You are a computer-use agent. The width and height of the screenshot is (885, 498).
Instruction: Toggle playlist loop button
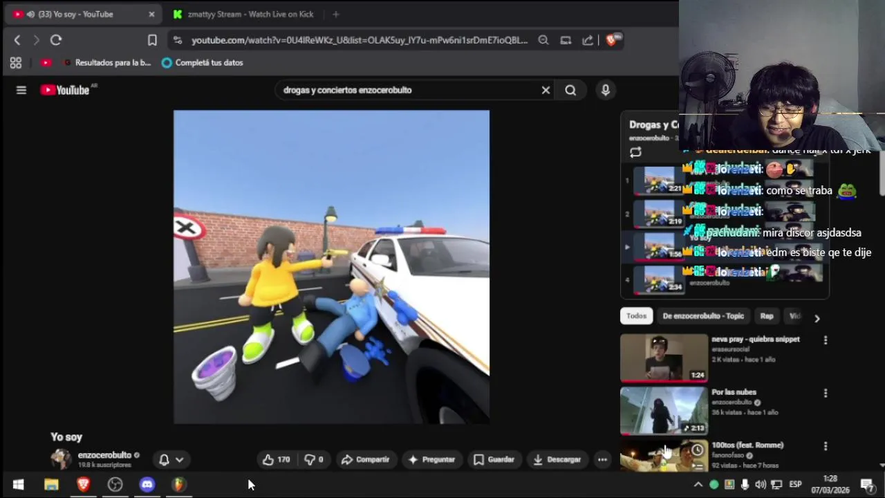point(635,153)
